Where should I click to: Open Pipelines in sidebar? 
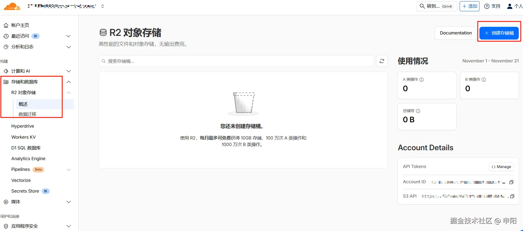(x=21, y=169)
